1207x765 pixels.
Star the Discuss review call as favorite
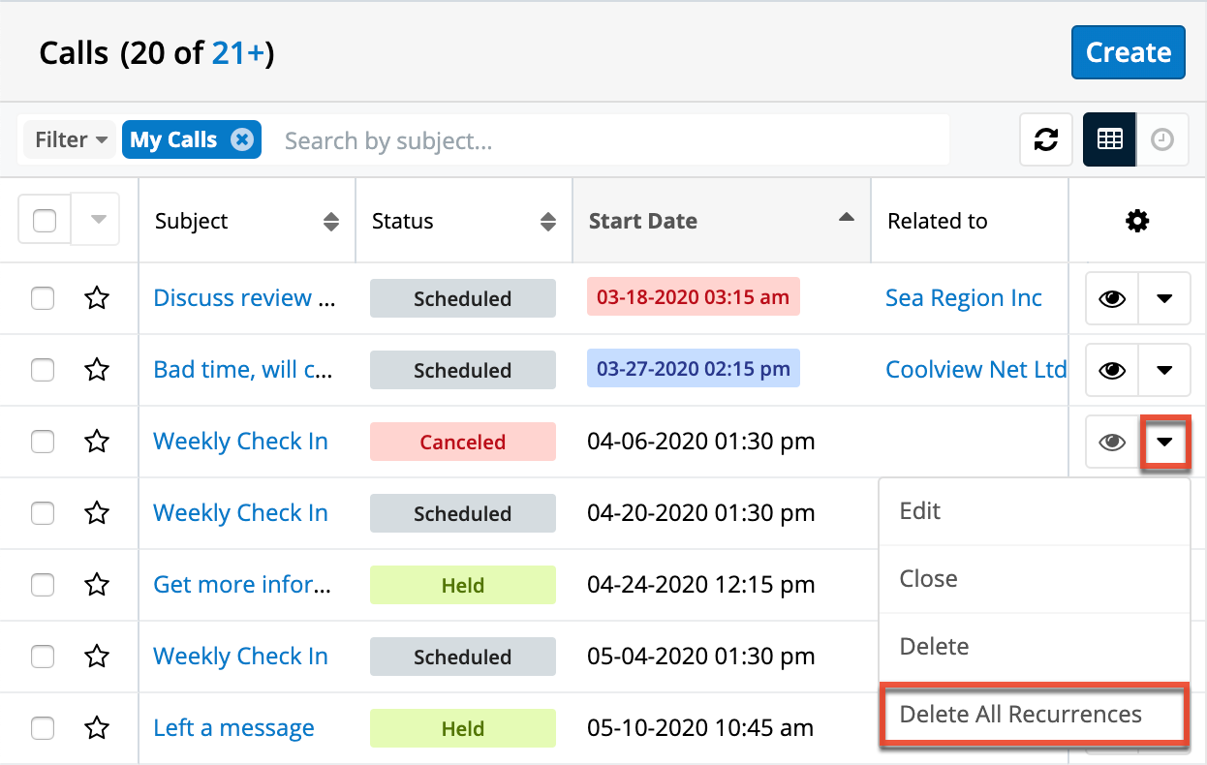(97, 298)
